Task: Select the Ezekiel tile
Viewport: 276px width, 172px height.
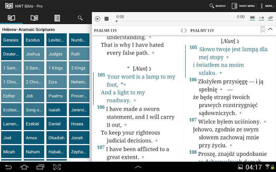Action: [34, 124]
